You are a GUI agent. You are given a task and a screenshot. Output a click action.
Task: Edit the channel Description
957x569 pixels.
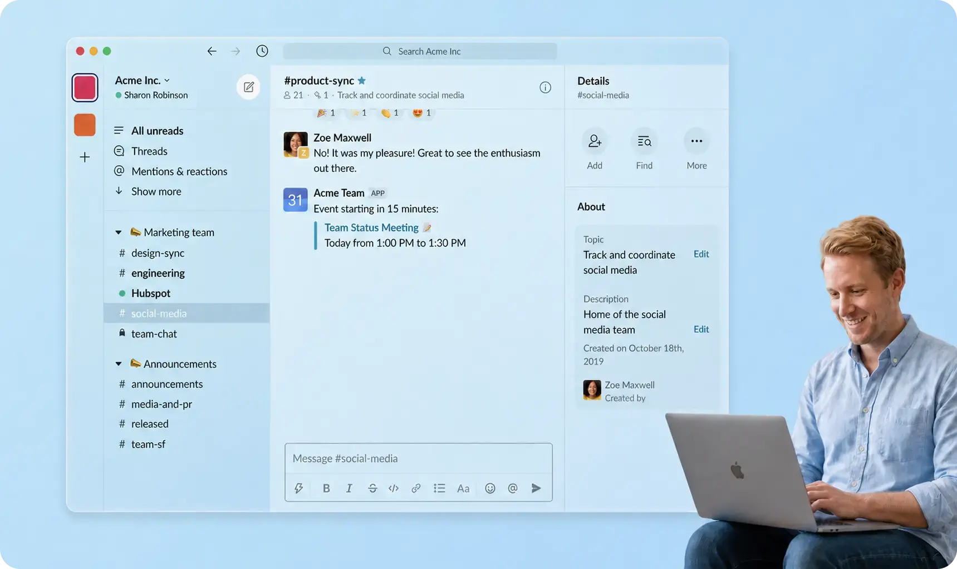click(701, 329)
